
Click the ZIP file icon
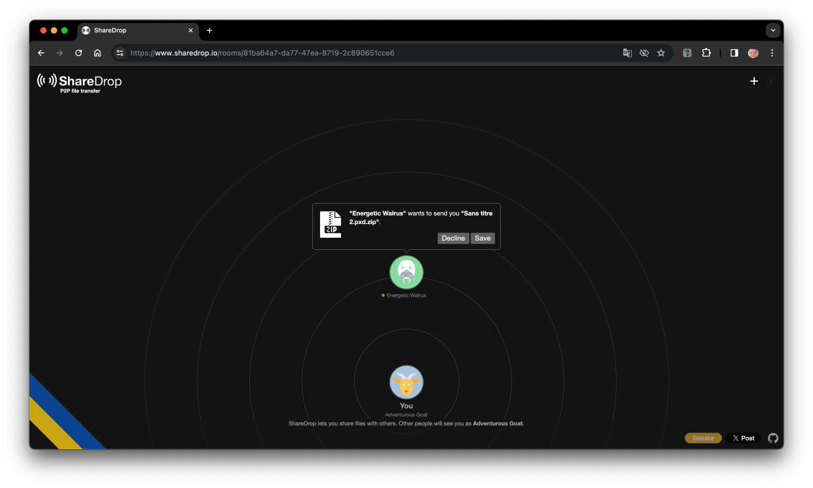click(331, 224)
